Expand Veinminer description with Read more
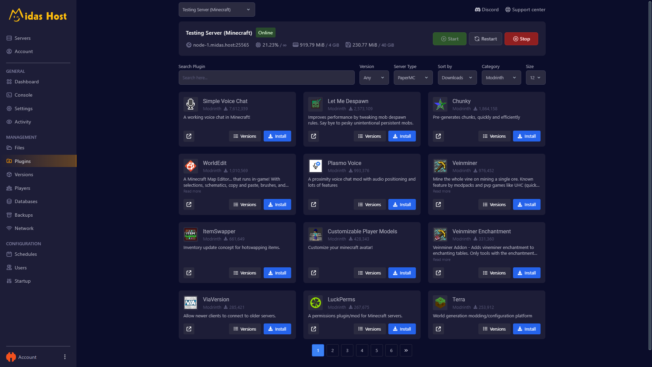Viewport: 652px width, 367px height. pyautogui.click(x=442, y=191)
